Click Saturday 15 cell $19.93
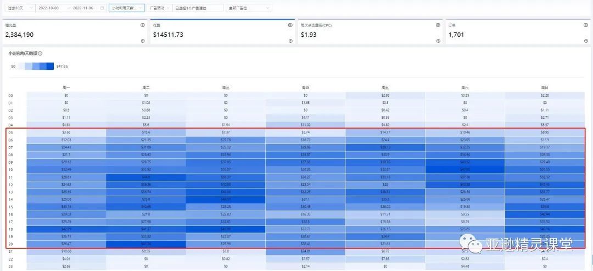Screen dimensions: 593x271 pyautogui.click(x=465, y=207)
